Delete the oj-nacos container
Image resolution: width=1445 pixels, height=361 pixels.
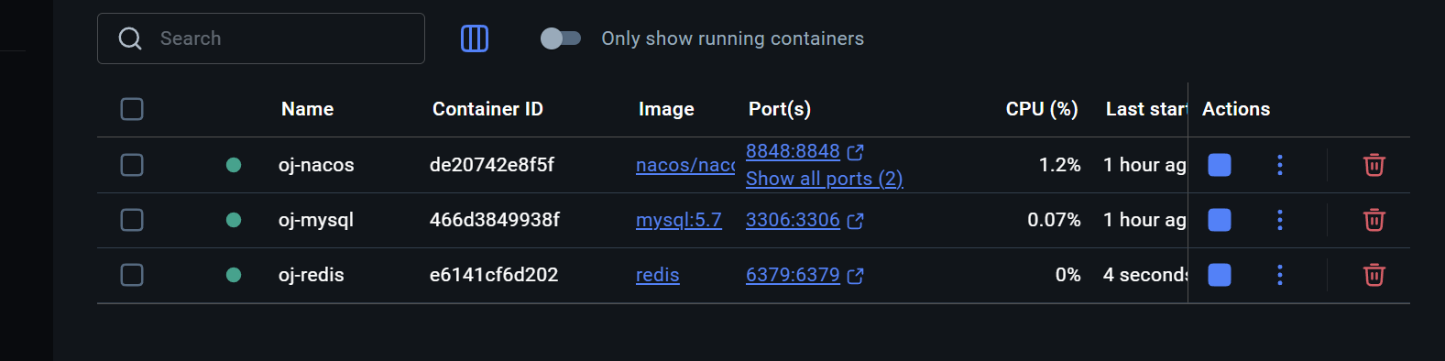pos(1374,165)
